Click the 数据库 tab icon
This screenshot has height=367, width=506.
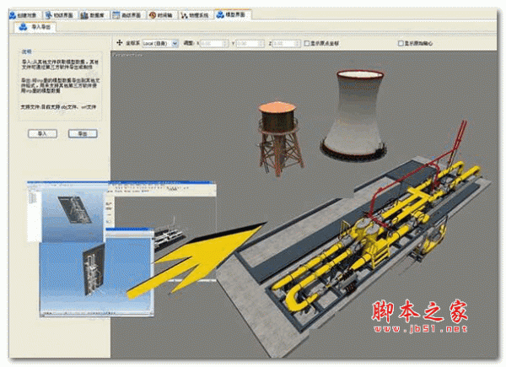pyautogui.click(x=83, y=15)
